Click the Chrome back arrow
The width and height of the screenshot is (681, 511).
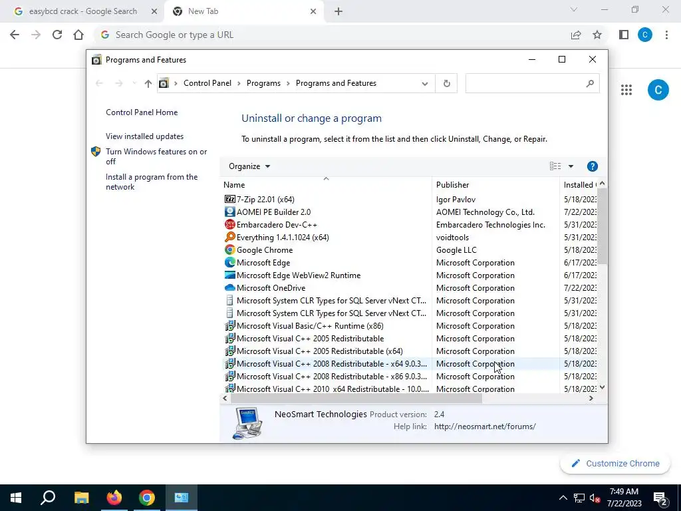click(x=15, y=35)
